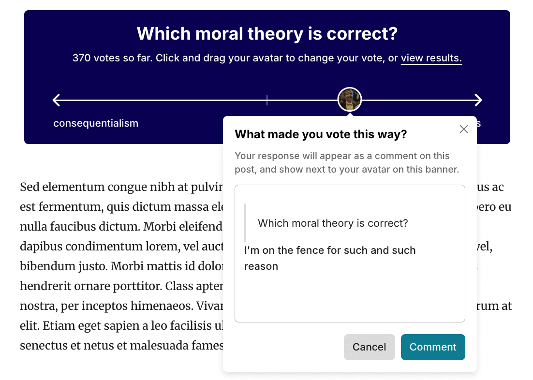Click the 'Your response will appear' description text

347,162
